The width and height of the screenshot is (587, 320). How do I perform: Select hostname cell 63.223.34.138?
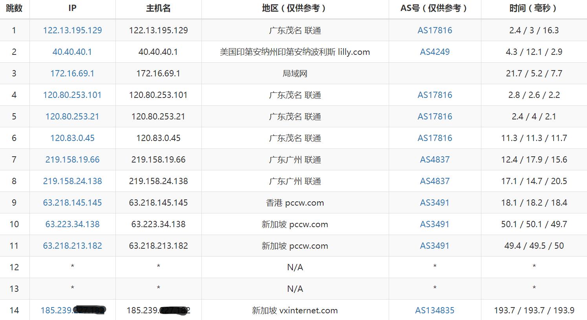pos(158,224)
